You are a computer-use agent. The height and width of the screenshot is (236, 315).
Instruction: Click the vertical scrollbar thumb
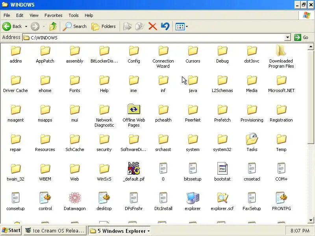pos(311,97)
